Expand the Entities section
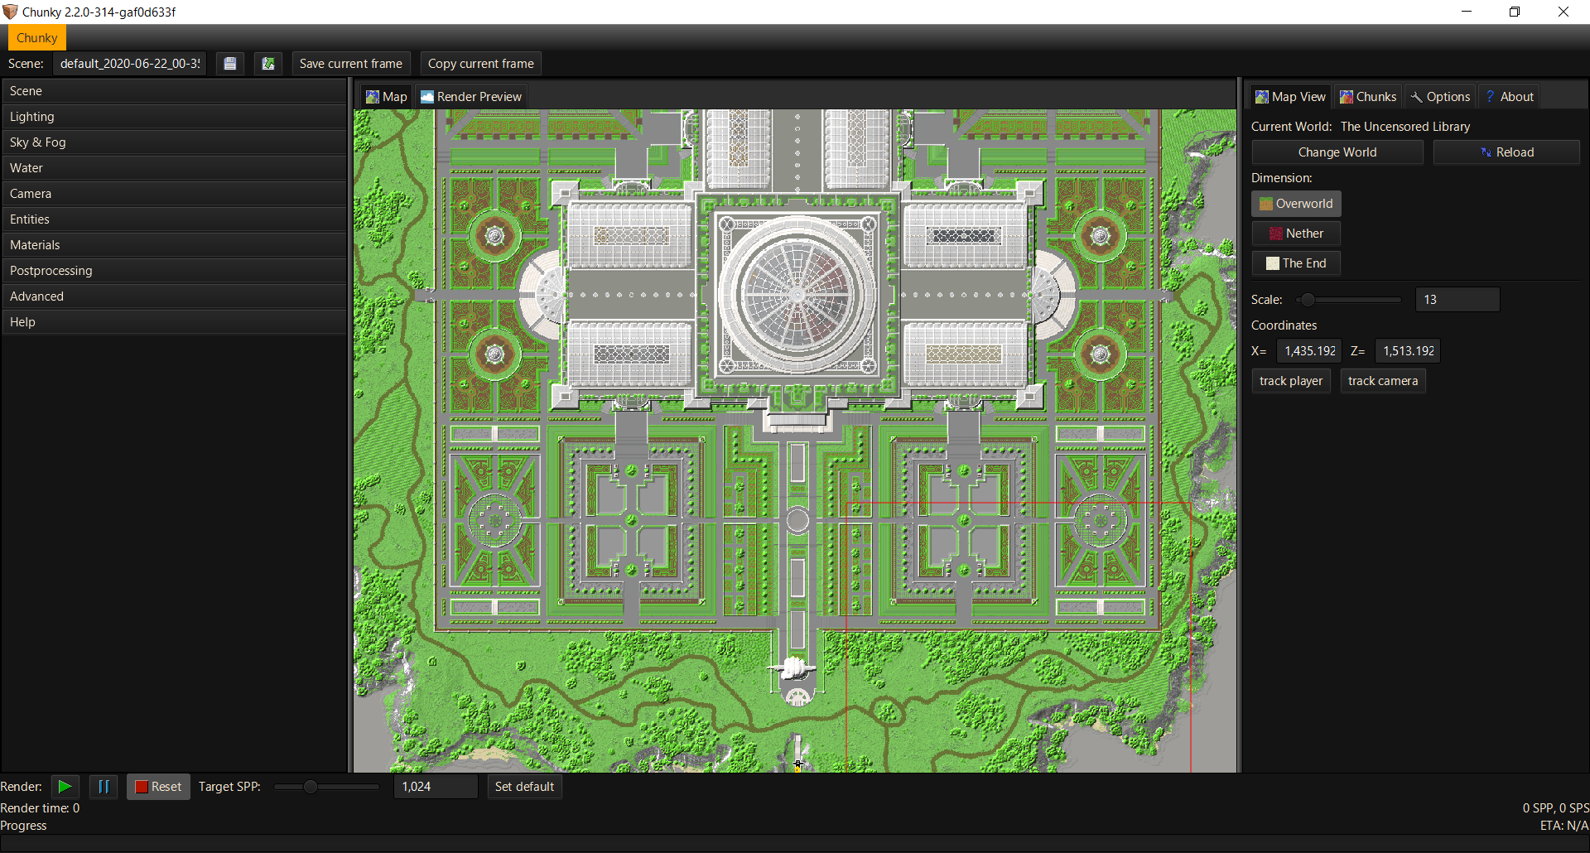 (174, 219)
